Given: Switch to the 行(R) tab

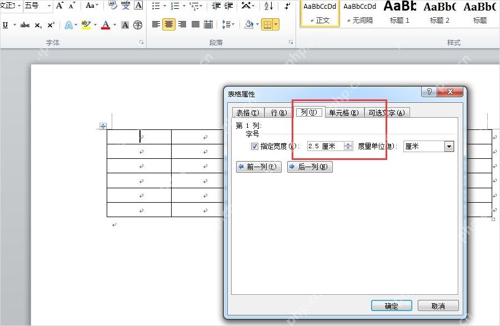Looking at the screenshot, I should click(x=279, y=113).
